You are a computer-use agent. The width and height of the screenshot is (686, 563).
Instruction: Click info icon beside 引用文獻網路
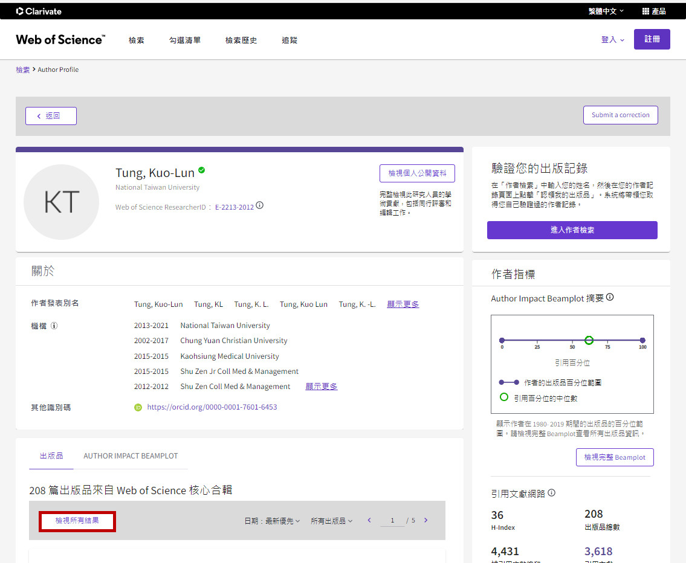[x=552, y=493]
